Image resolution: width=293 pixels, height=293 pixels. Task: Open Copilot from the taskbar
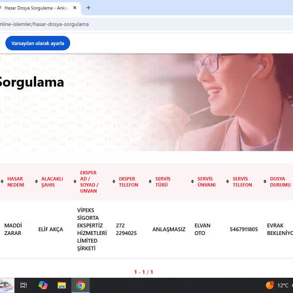click(x=43, y=285)
